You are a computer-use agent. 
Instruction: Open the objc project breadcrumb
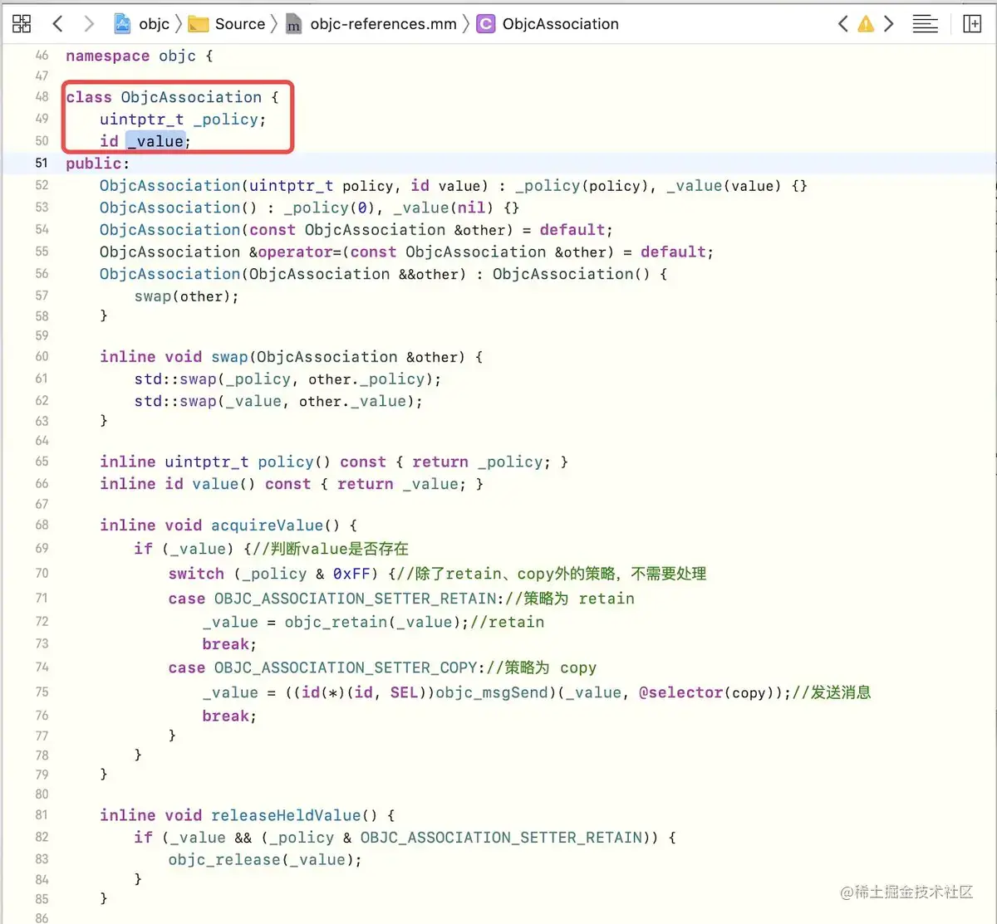(142, 24)
